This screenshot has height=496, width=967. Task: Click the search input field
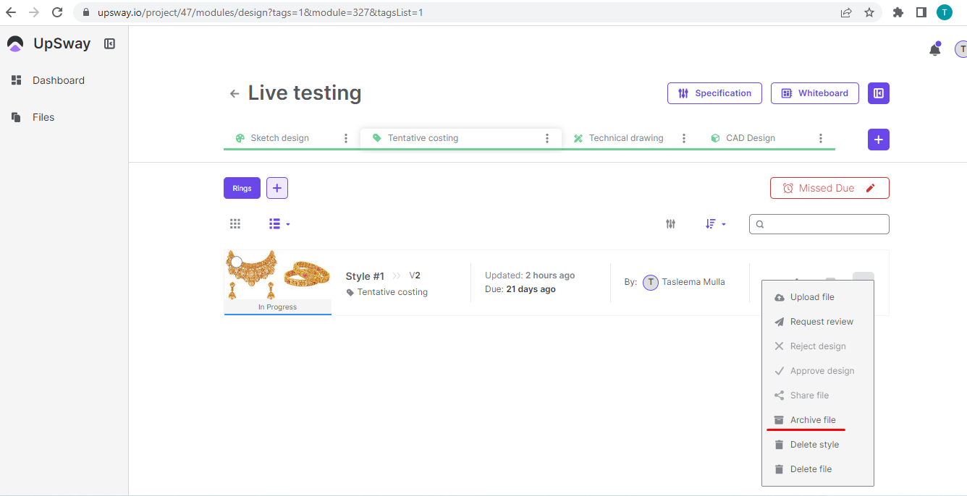click(x=824, y=224)
